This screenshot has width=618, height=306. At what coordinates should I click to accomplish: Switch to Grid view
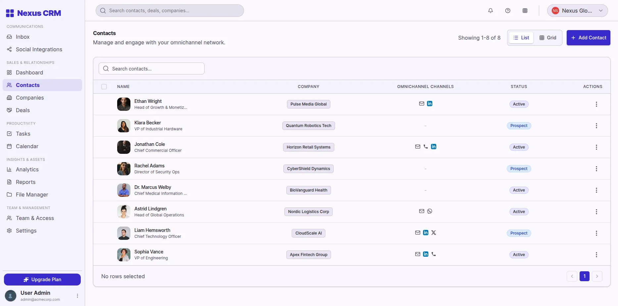[548, 38]
